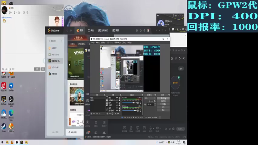This screenshot has height=145, width=258.
Task: Toggle lock on top text source
Action: (119, 98)
